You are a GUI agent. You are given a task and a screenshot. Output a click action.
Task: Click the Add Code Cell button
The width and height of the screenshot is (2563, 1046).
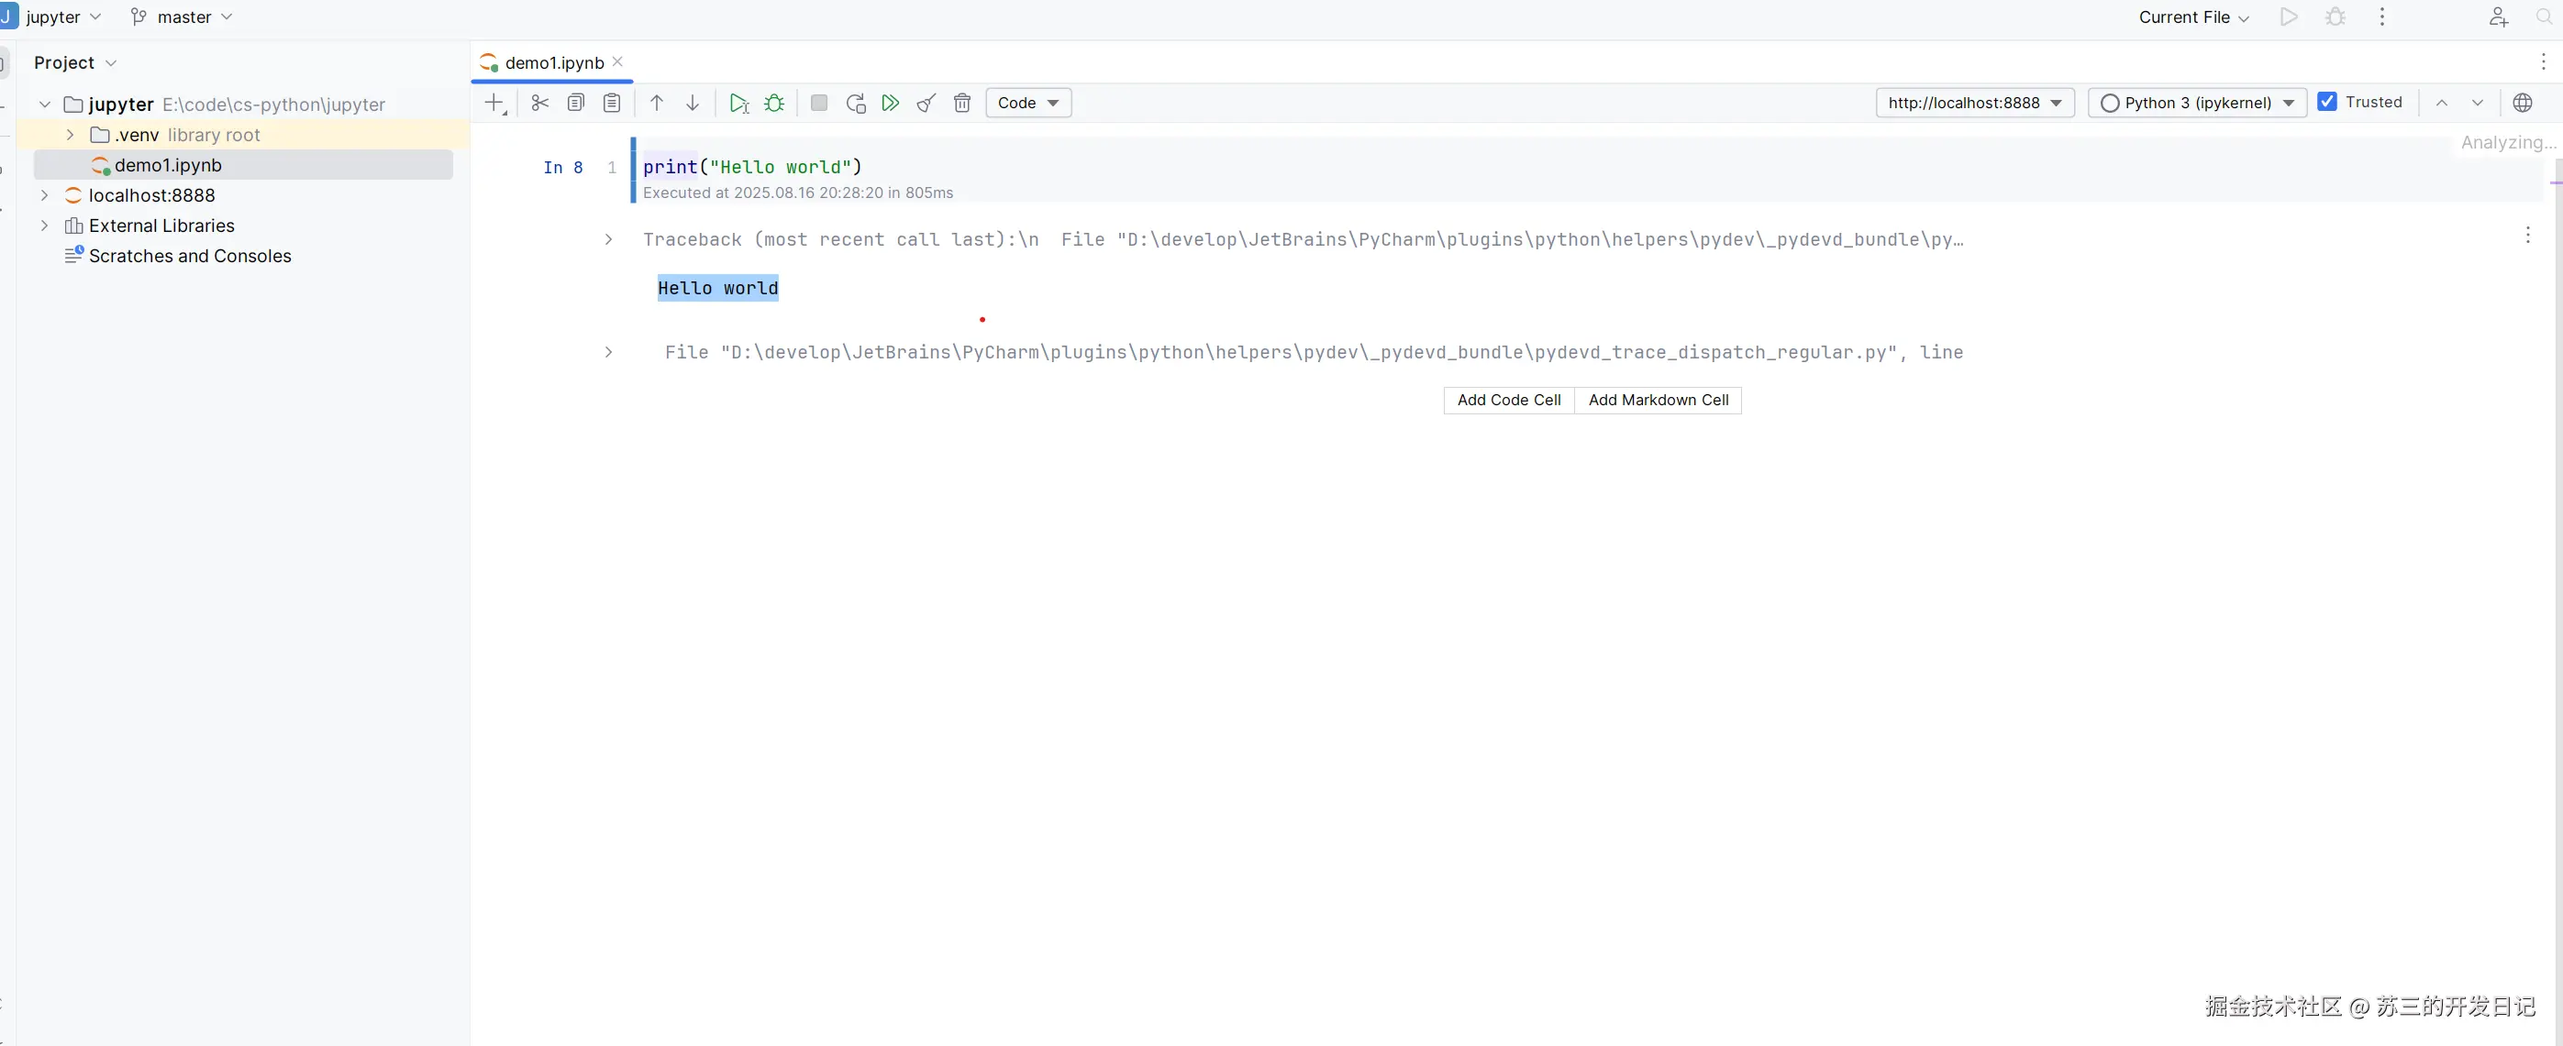click(x=1508, y=400)
